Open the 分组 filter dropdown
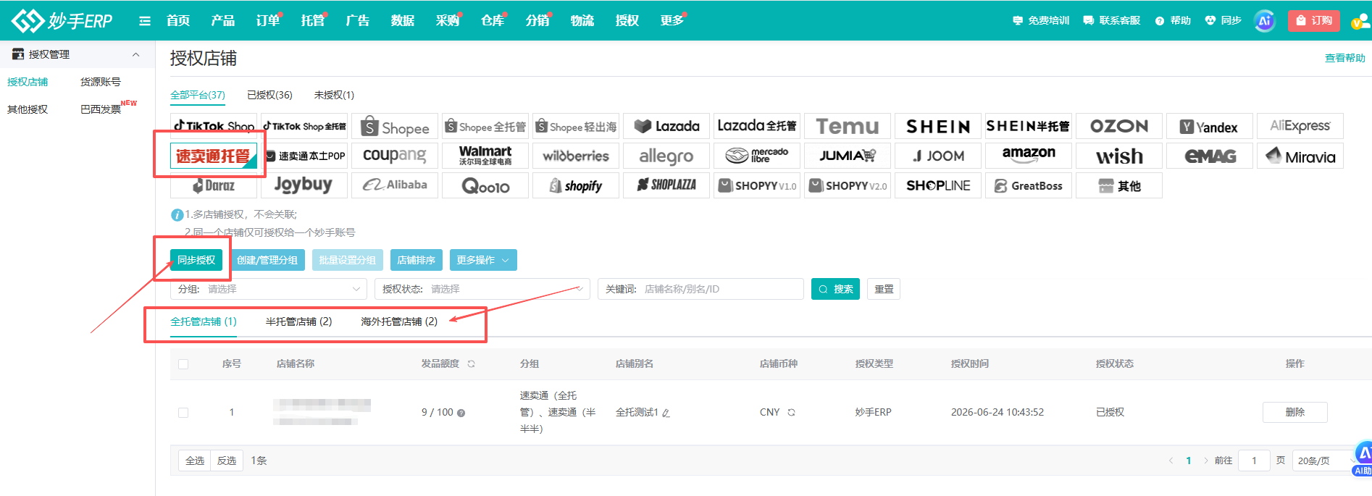Viewport: 1372px width, 496px height. coord(269,289)
